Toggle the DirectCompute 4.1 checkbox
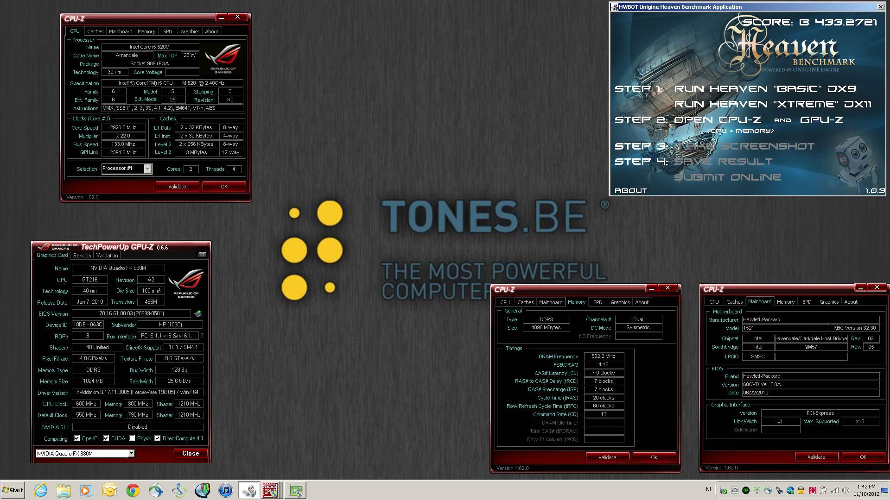The width and height of the screenshot is (890, 500). coord(158,438)
